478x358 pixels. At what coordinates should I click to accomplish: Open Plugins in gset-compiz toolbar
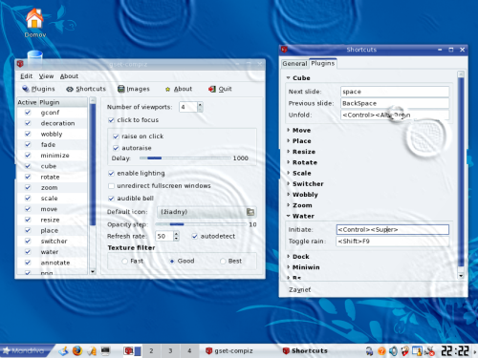click(38, 89)
